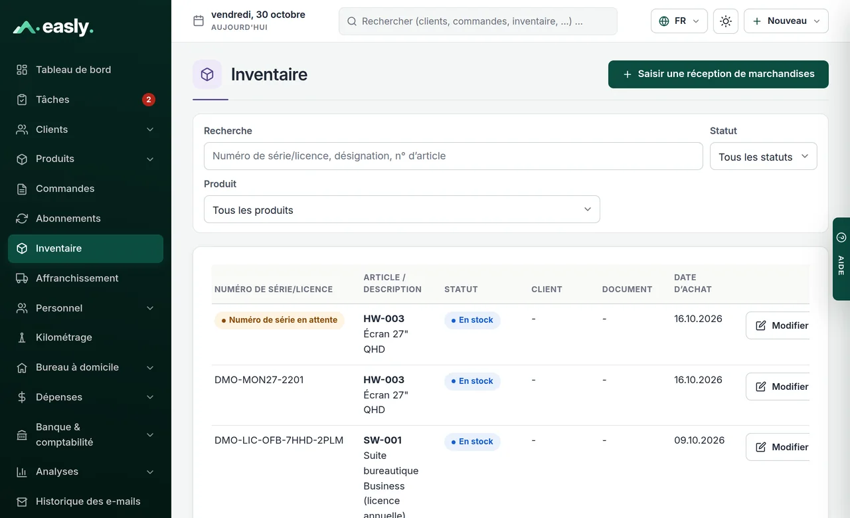Click the easly logo
This screenshot has width=850, height=518.
53,27
